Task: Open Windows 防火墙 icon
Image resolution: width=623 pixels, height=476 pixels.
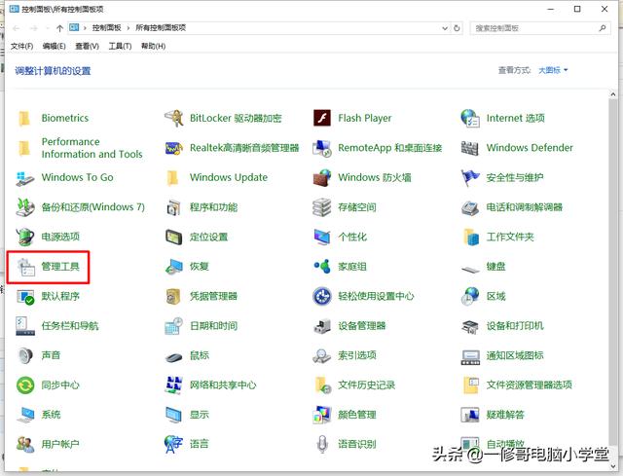Action: click(x=322, y=177)
